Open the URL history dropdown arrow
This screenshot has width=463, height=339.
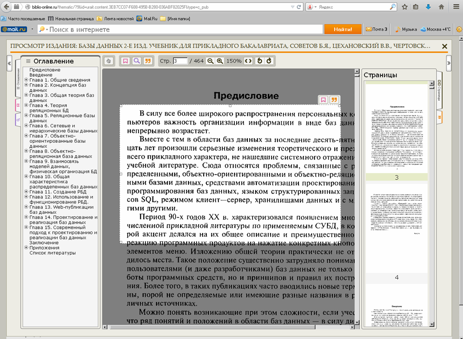292,7
